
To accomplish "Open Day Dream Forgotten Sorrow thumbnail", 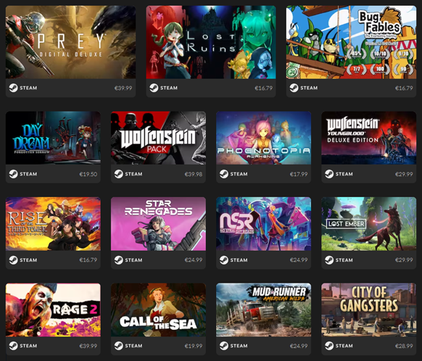I will (x=53, y=138).
